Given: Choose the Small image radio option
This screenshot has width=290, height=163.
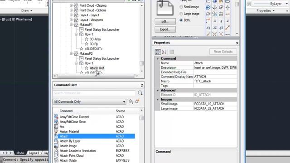Looking at the screenshot, I should pos(181,7).
